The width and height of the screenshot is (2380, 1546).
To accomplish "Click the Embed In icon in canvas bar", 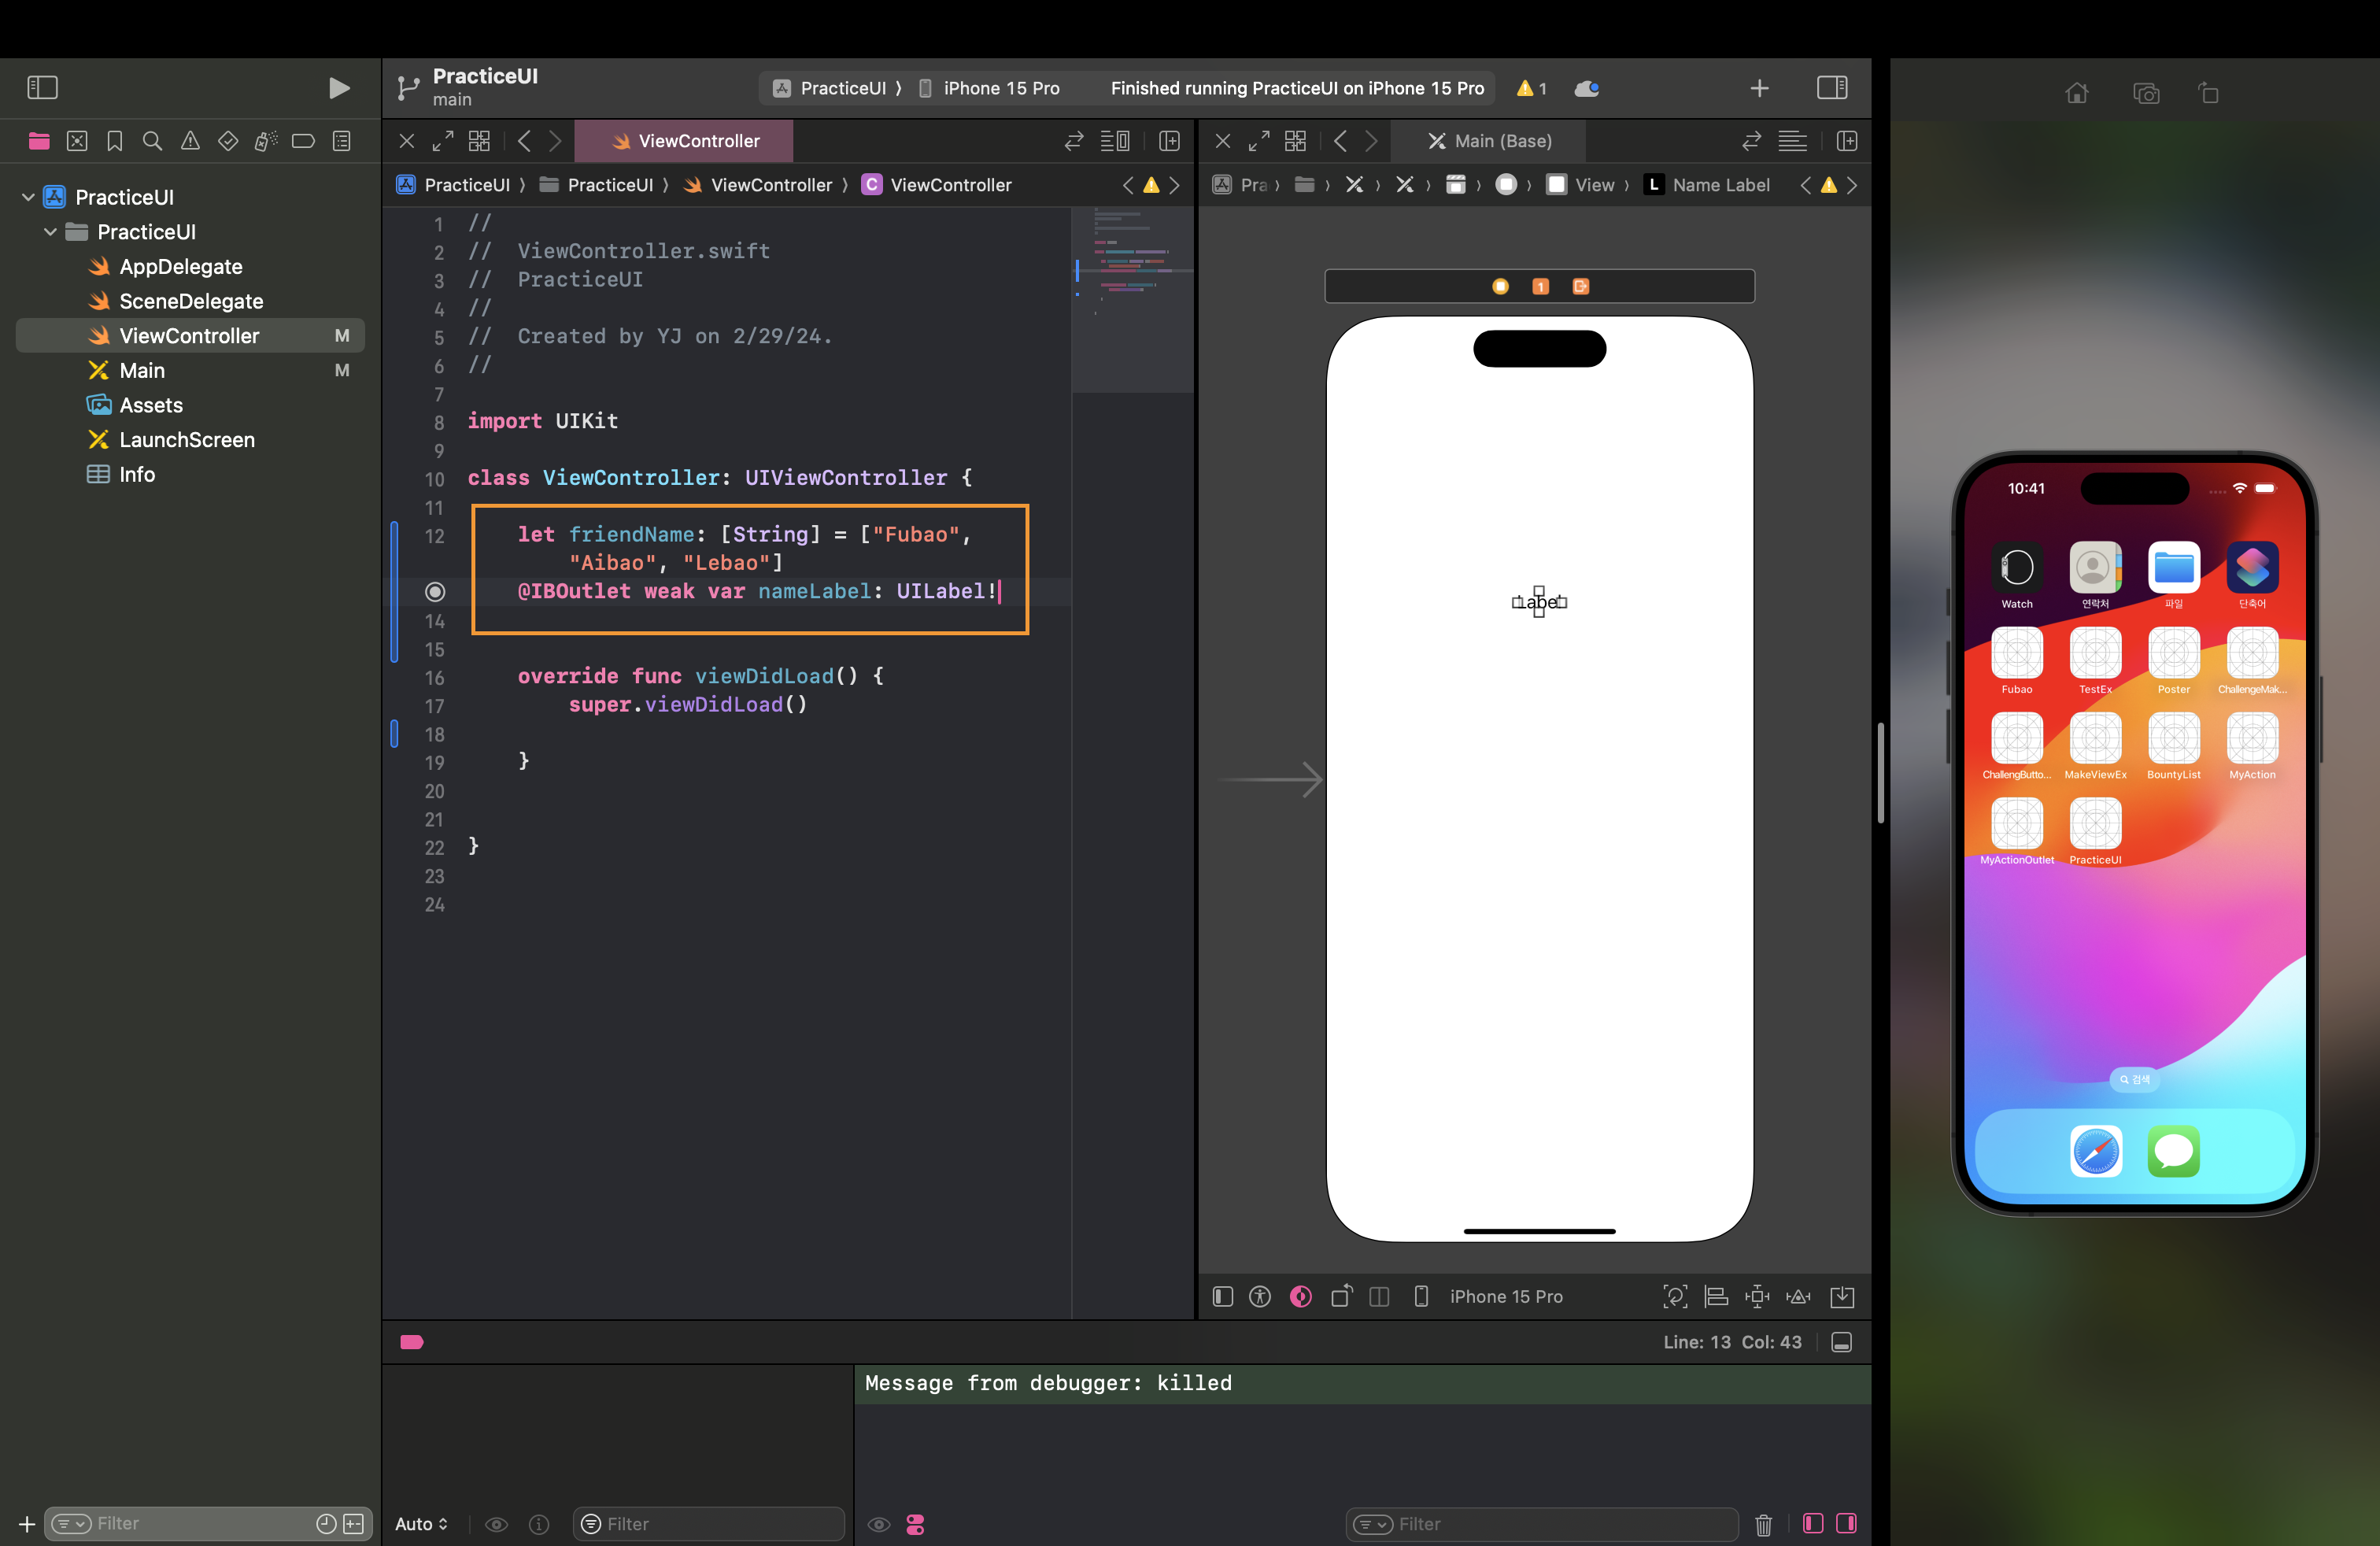I will coord(1841,1297).
